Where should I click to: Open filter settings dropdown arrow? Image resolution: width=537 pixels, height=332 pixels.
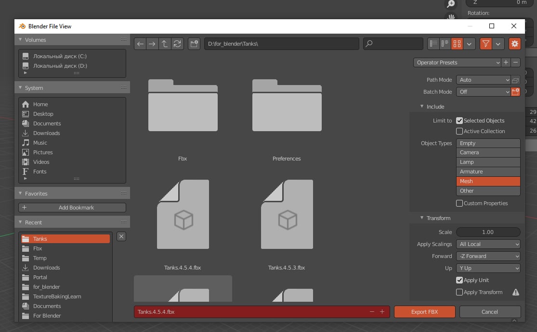click(498, 44)
